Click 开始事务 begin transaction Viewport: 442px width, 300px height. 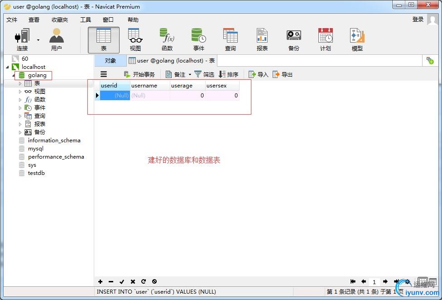139,74
